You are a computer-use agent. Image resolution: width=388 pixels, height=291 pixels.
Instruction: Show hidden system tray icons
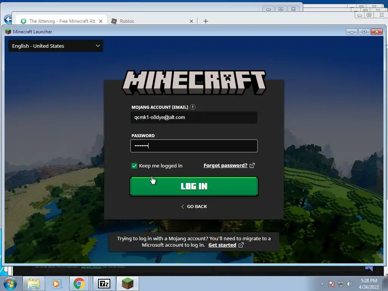coord(322,284)
